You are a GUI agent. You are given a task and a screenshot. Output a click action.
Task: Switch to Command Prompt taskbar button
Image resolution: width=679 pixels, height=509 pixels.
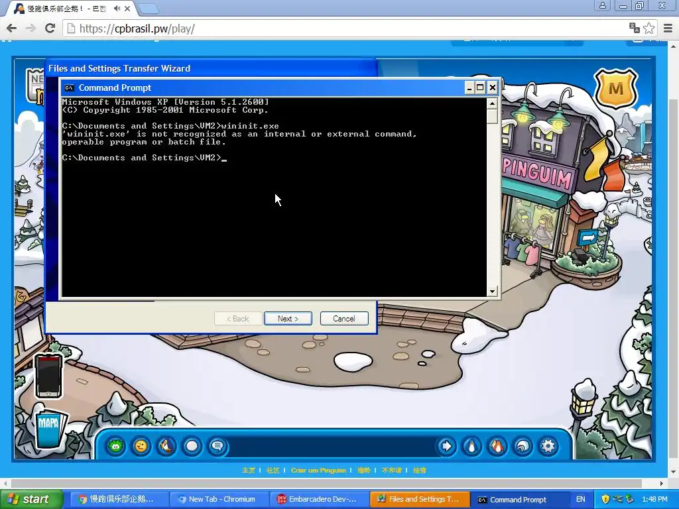tap(519, 500)
